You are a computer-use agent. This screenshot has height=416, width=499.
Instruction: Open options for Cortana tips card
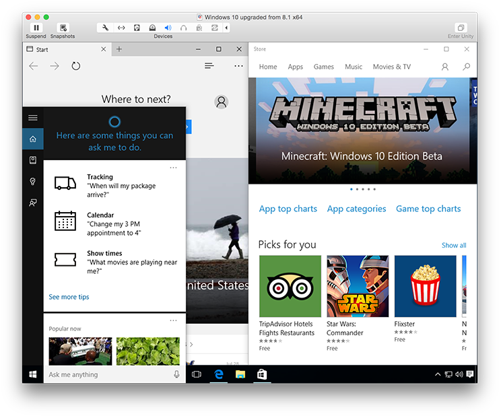174,168
